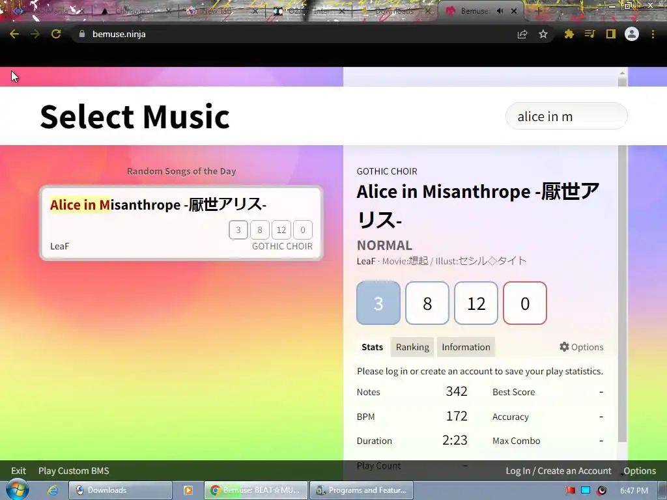
Task: Click the Notes value 342
Action: pos(457,391)
